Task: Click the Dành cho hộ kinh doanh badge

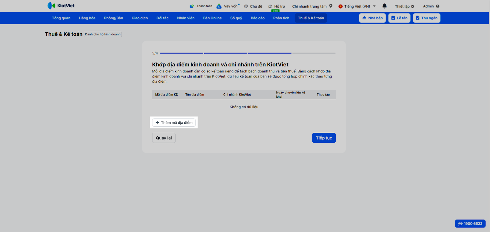Action: (x=103, y=34)
